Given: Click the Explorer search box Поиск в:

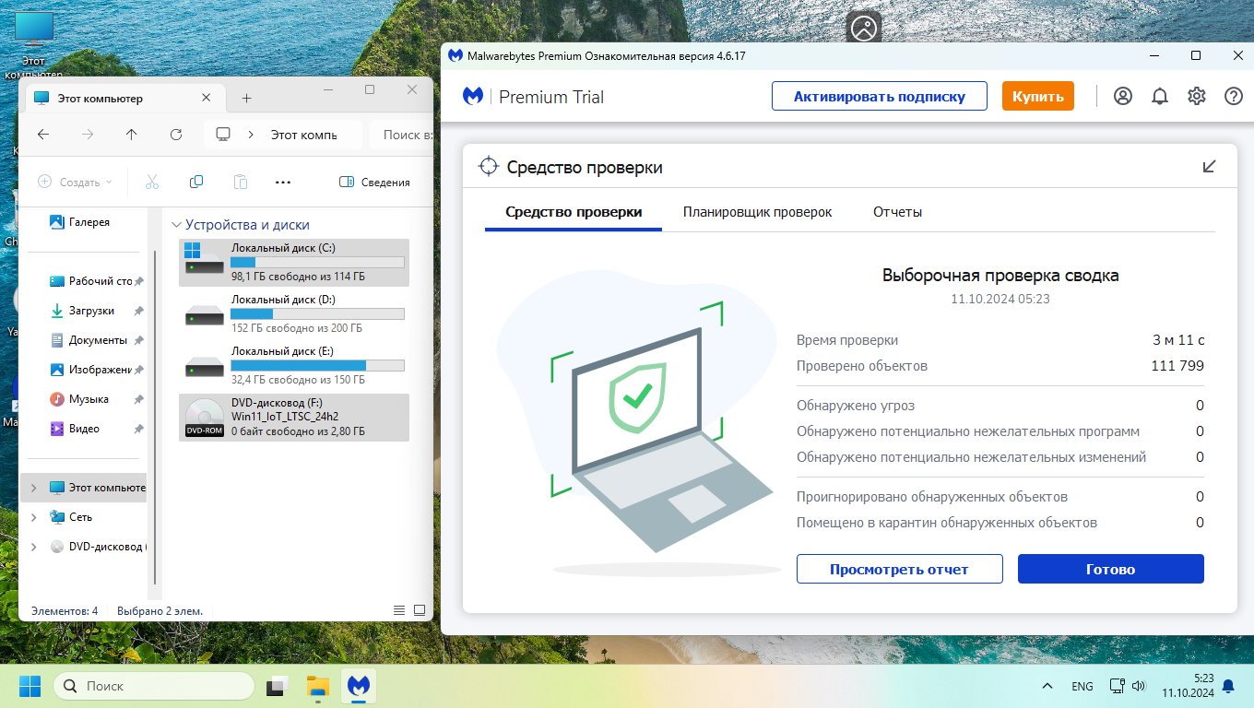Looking at the screenshot, I should (402, 135).
